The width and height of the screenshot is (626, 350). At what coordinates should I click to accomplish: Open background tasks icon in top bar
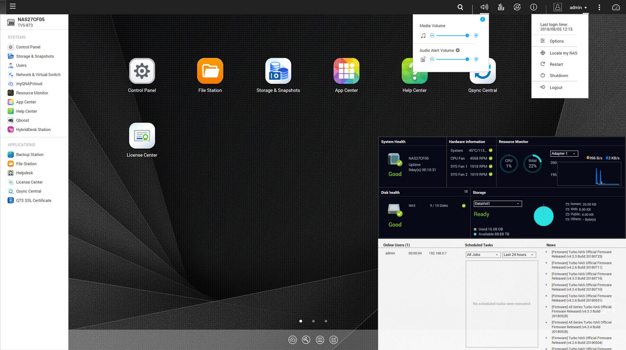501,7
